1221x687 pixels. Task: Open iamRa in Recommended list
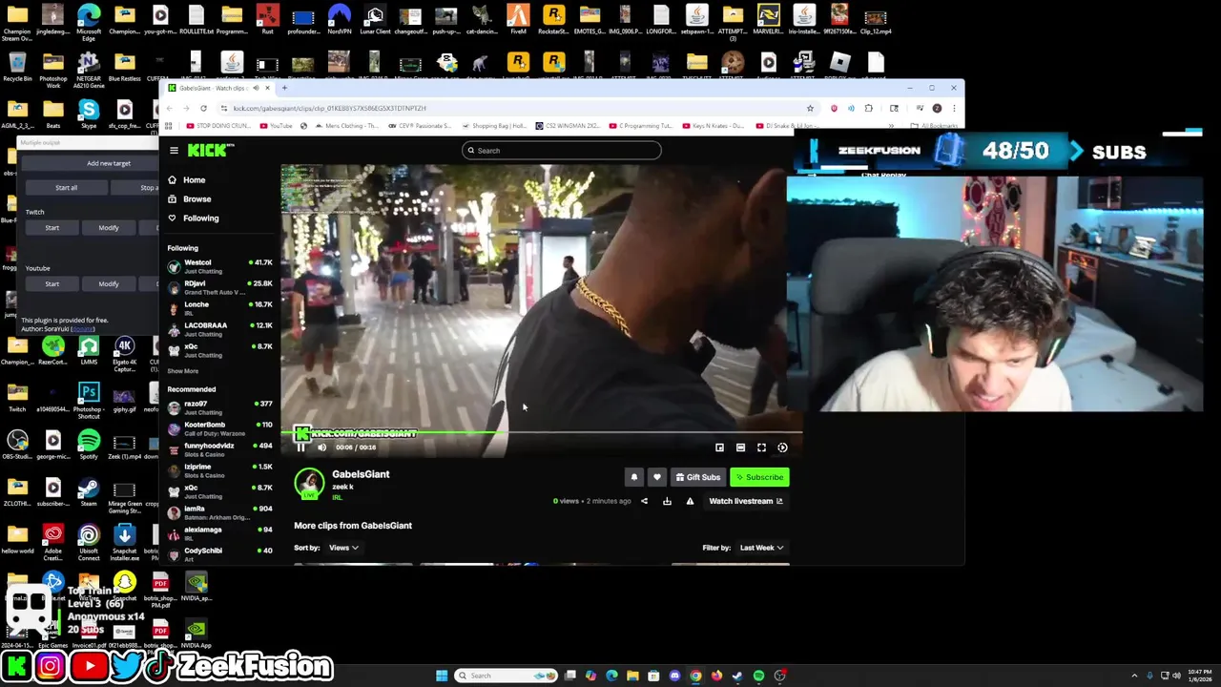click(219, 512)
